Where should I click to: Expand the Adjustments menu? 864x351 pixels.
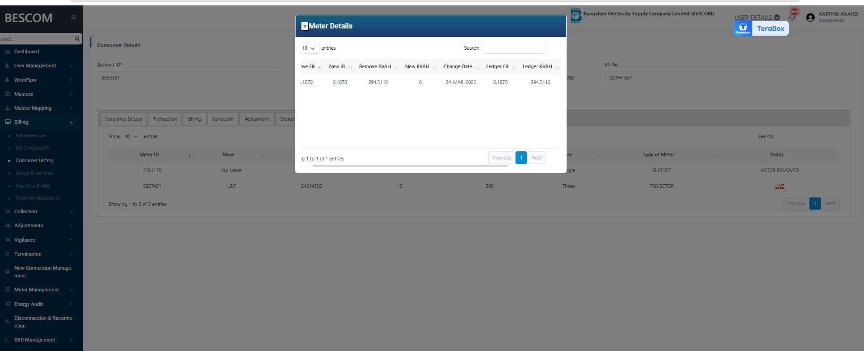pyautogui.click(x=38, y=225)
